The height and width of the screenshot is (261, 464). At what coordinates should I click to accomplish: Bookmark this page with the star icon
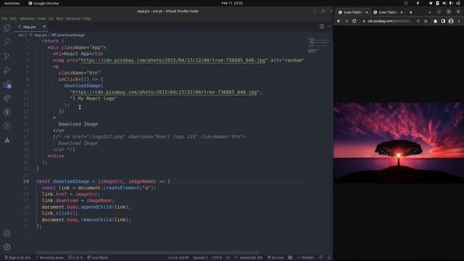click(426, 21)
